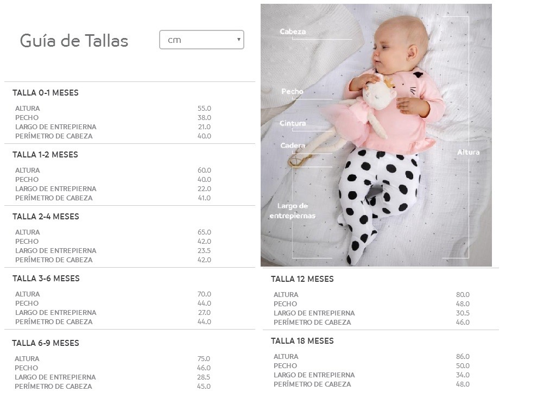Select the TALLA 0-1 MESES heading

(x=46, y=93)
